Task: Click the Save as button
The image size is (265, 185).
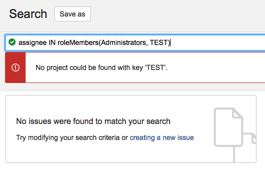Action: point(72,14)
